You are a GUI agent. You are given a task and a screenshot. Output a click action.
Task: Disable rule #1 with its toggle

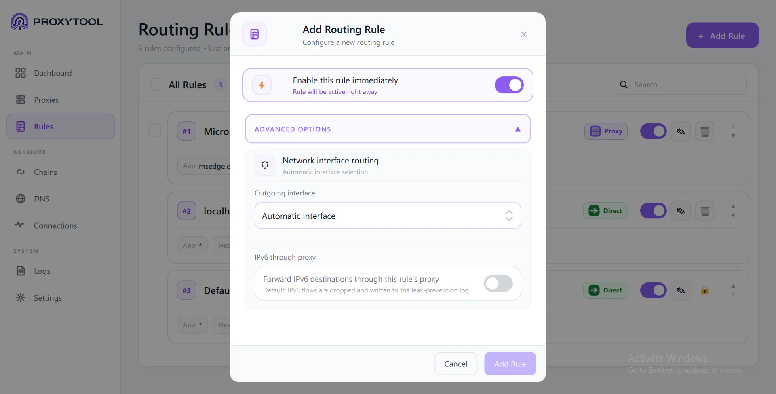point(653,131)
